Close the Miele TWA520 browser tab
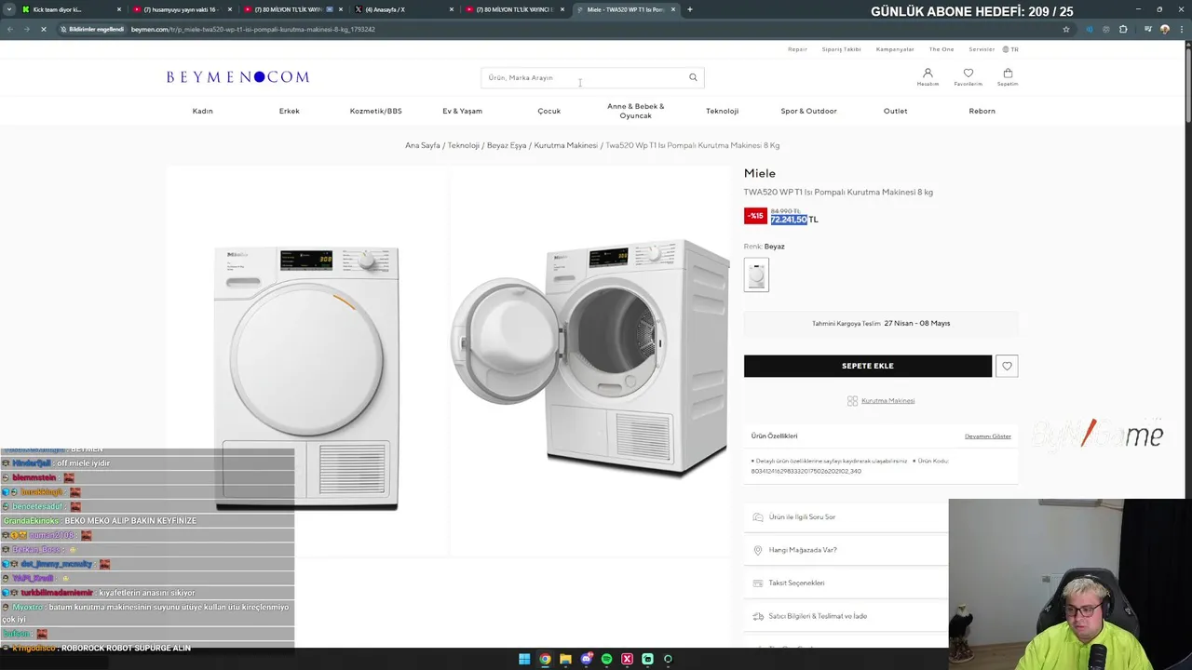 tap(673, 9)
